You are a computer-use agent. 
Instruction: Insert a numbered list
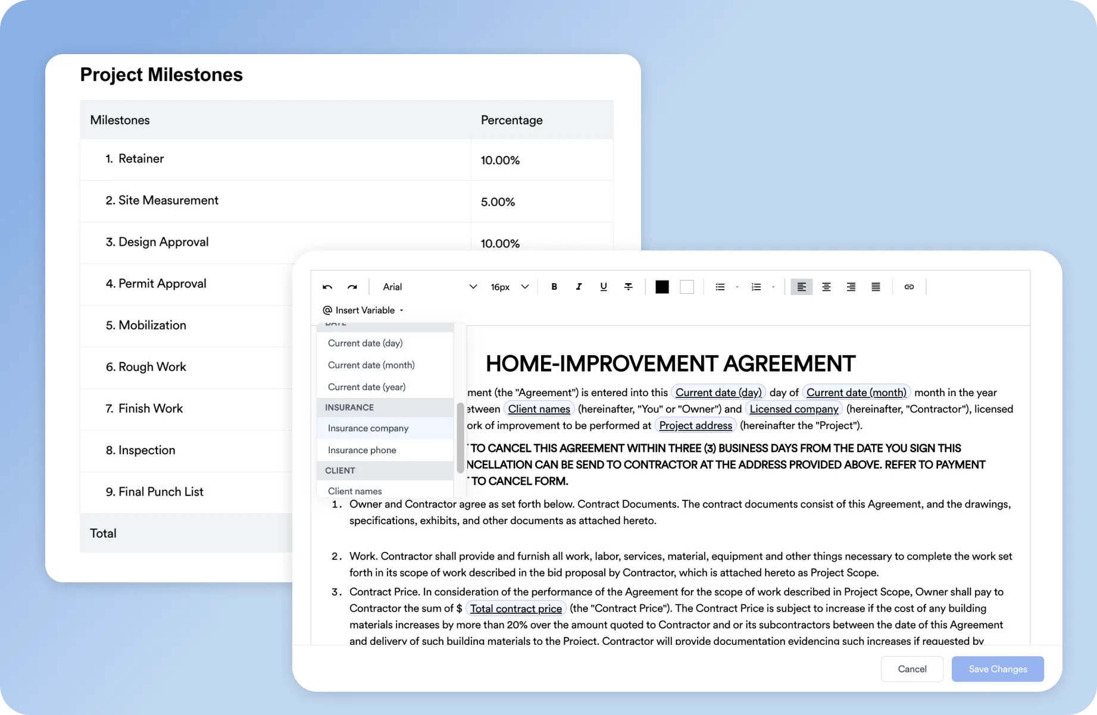756,287
